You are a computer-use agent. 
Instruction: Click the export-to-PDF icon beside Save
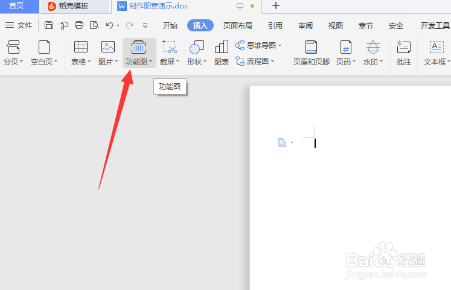tap(64, 25)
